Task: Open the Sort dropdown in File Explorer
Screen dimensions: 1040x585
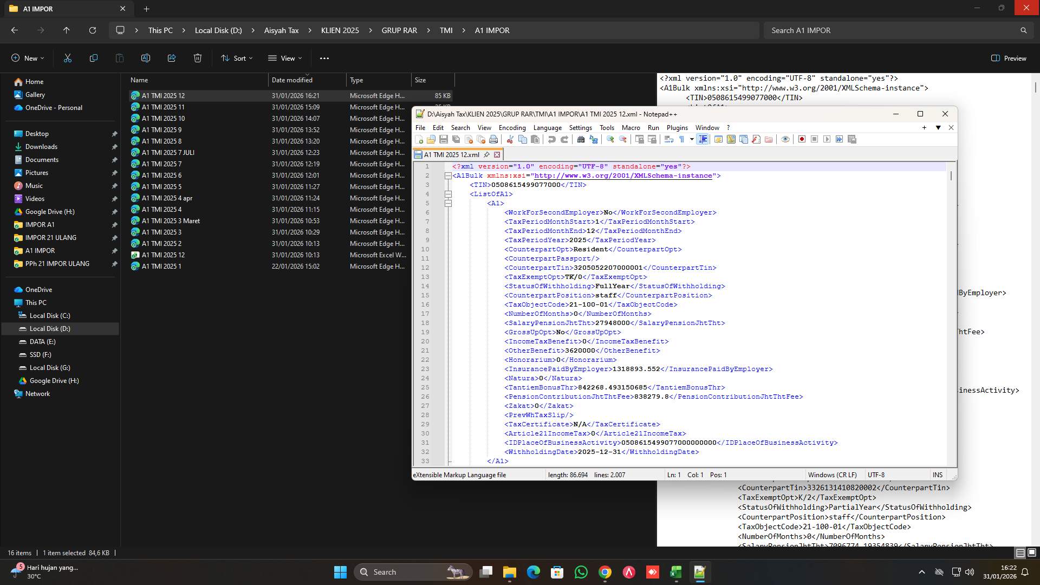Action: (236, 58)
